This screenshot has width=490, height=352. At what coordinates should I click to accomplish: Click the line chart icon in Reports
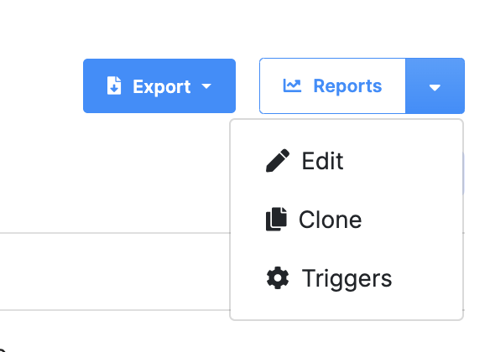click(x=292, y=85)
